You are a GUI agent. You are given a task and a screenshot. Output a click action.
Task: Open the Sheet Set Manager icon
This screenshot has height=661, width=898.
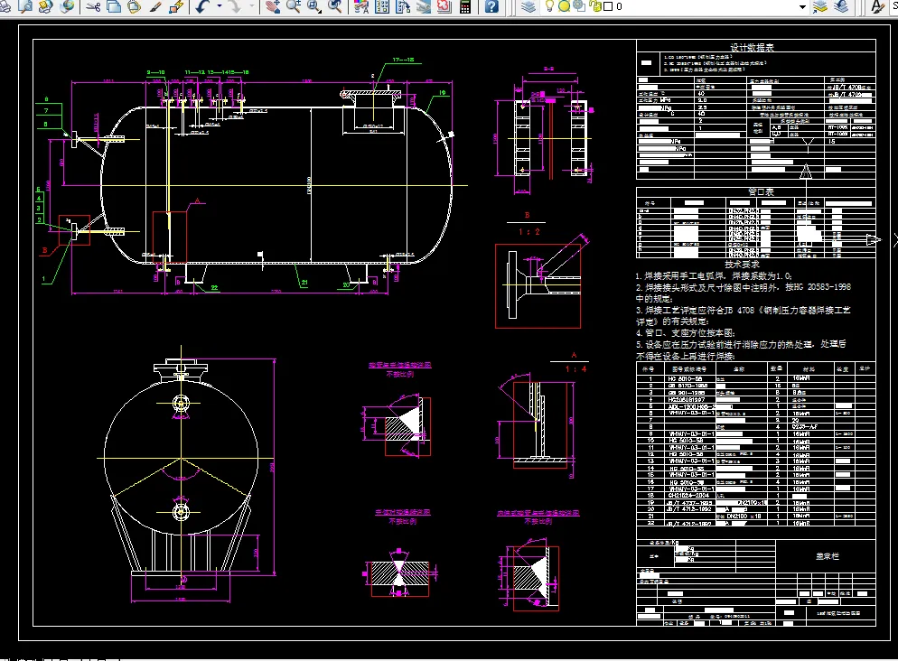[424, 6]
